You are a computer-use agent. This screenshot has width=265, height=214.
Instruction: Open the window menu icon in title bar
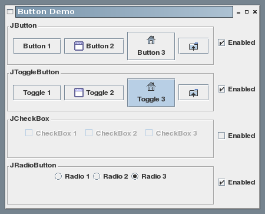click(10, 12)
